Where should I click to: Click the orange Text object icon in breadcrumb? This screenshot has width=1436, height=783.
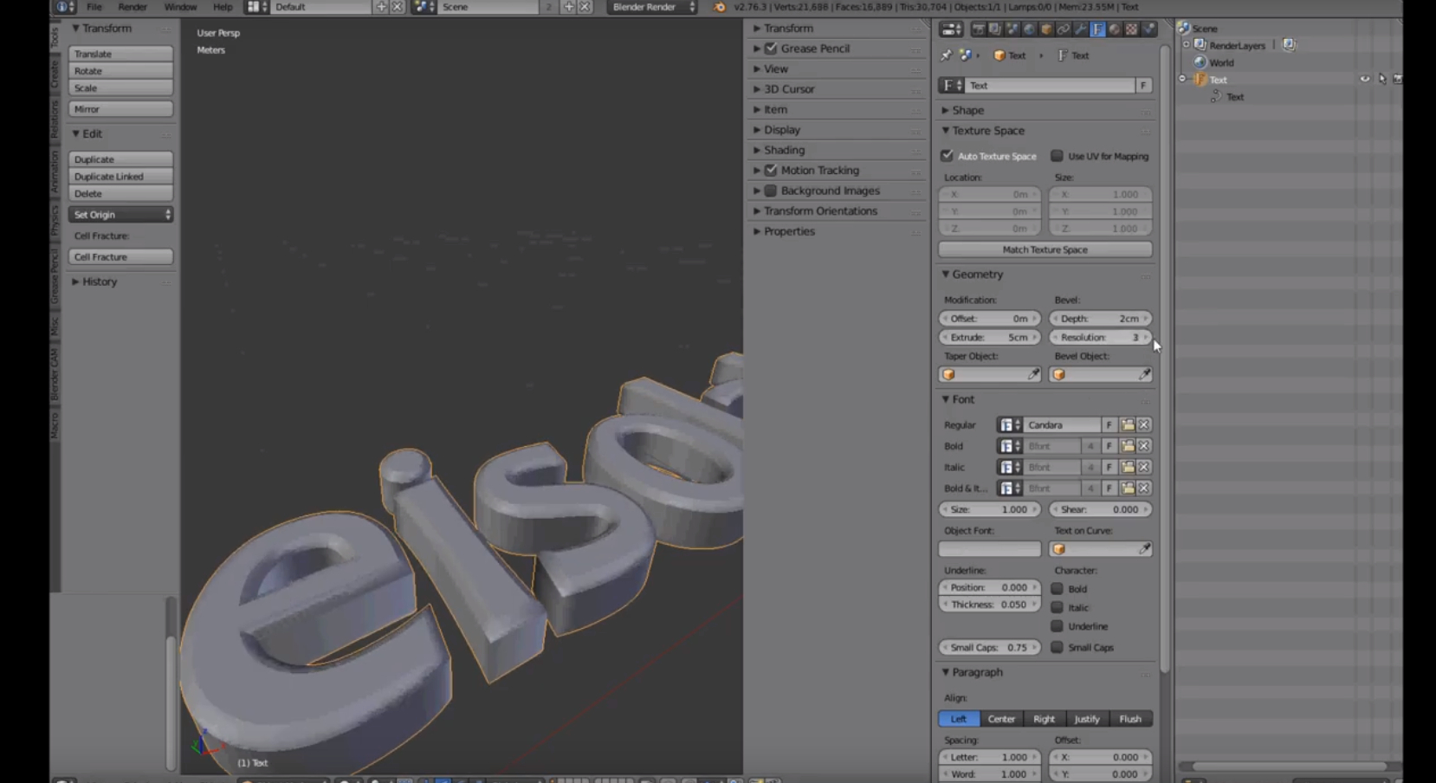[x=999, y=55]
